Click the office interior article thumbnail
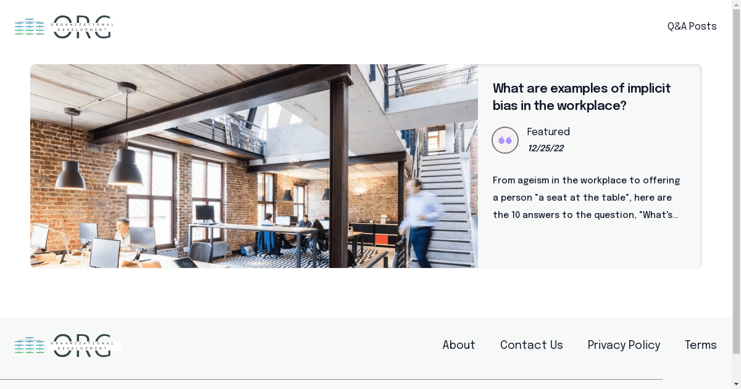 point(254,167)
